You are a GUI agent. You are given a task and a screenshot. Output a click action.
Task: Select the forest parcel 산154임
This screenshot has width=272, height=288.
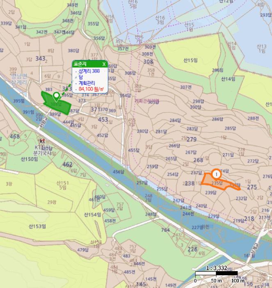[92, 215]
